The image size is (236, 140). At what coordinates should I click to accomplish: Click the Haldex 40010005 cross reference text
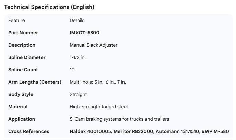90,131
